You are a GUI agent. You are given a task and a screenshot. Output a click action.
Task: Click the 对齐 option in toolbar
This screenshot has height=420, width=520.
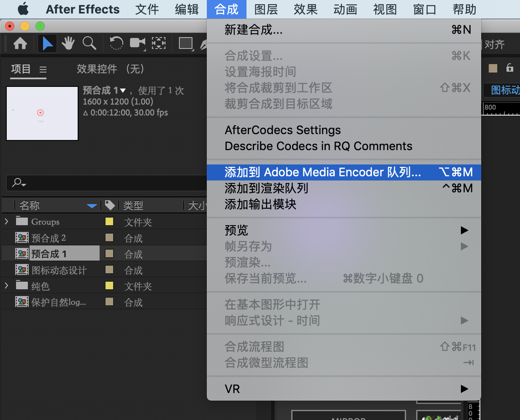click(494, 44)
